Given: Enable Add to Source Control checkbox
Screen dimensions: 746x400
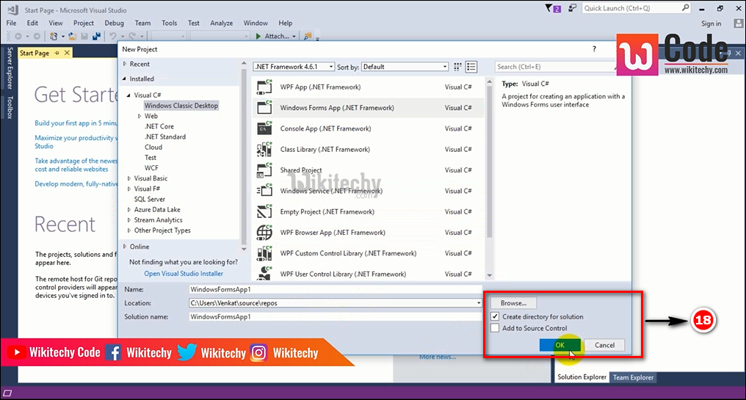Looking at the screenshot, I should pyautogui.click(x=496, y=328).
